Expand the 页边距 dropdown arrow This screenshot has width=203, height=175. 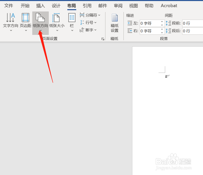tap(26, 31)
